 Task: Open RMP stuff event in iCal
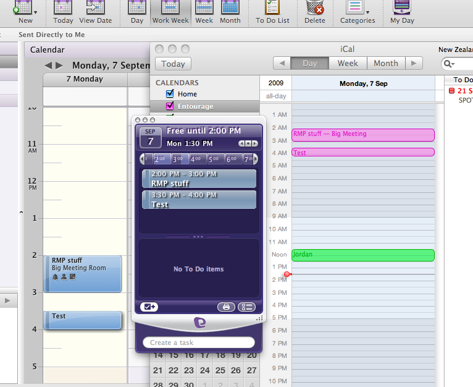click(x=363, y=135)
